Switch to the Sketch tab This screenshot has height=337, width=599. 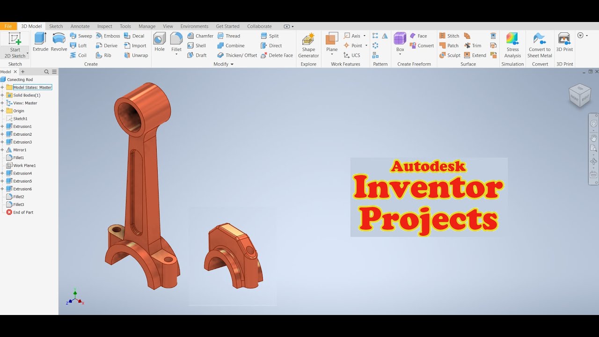point(56,26)
